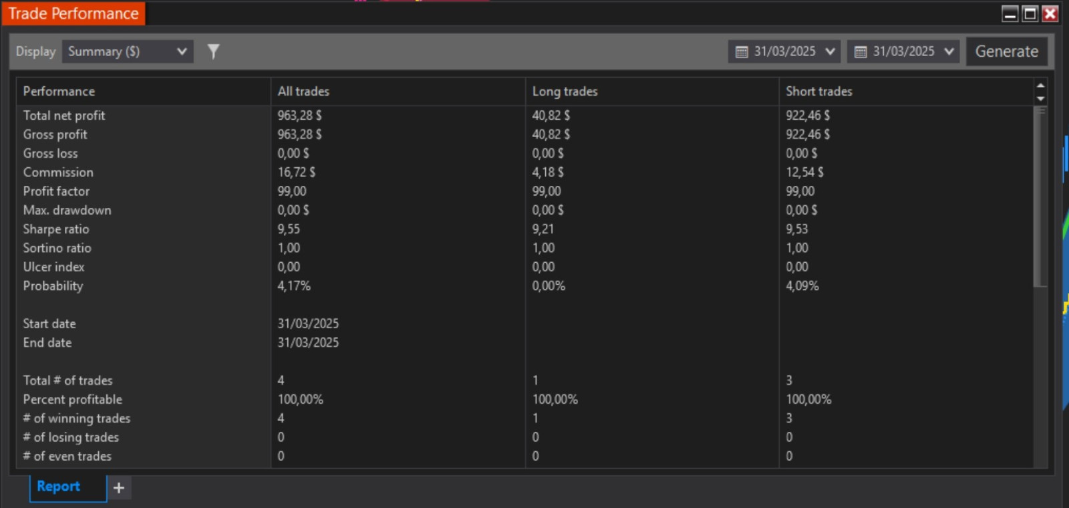
Task: Select the Long trades column header
Action: point(652,92)
